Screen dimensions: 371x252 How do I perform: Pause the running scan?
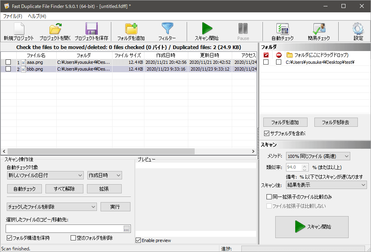[x=243, y=31]
